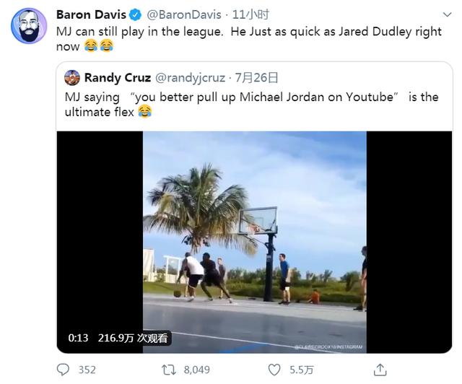Click the 0:13 video duration label
This screenshot has height=384, width=462.
tap(78, 338)
